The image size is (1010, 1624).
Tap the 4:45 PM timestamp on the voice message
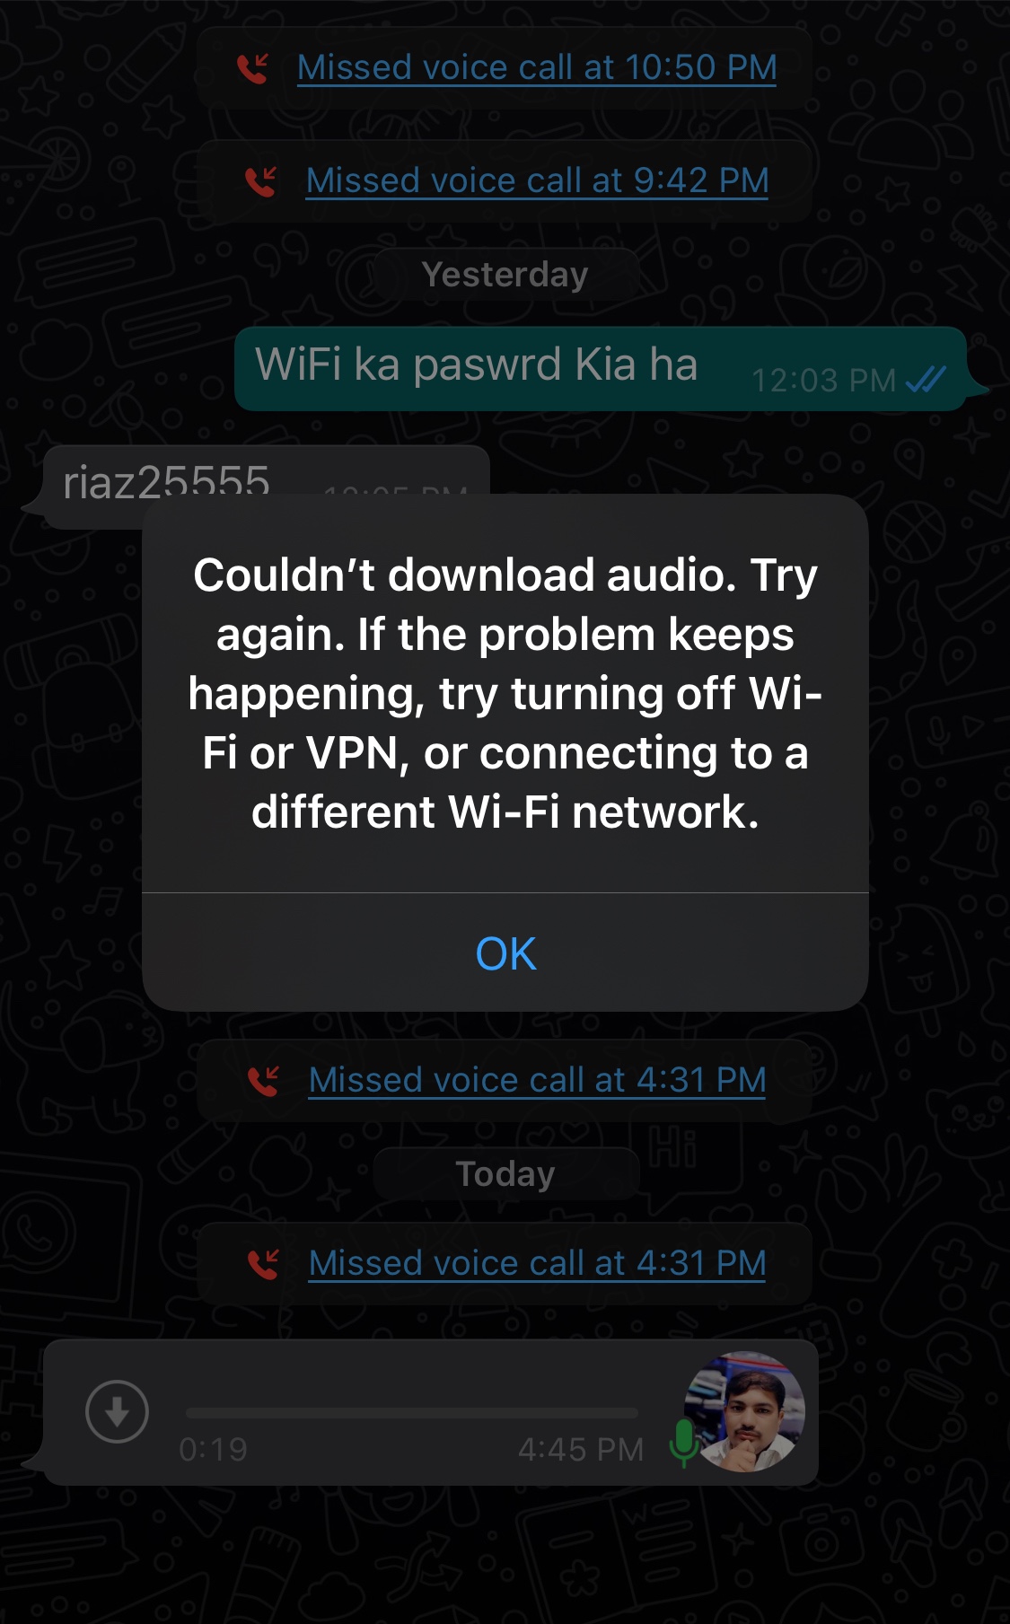pos(581,1449)
